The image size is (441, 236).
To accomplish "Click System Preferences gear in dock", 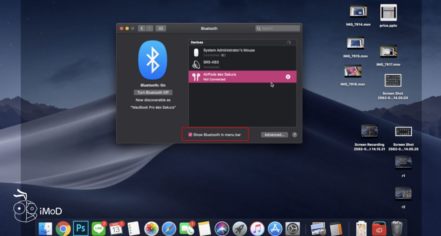I will 292,229.
